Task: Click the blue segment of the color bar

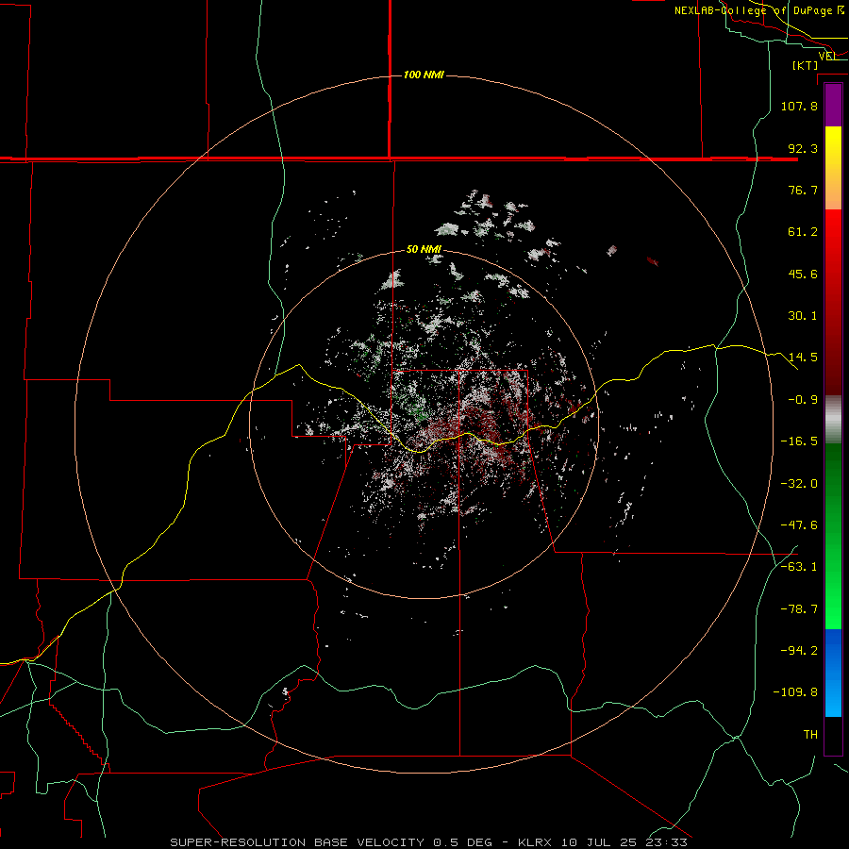Action: coord(833,673)
